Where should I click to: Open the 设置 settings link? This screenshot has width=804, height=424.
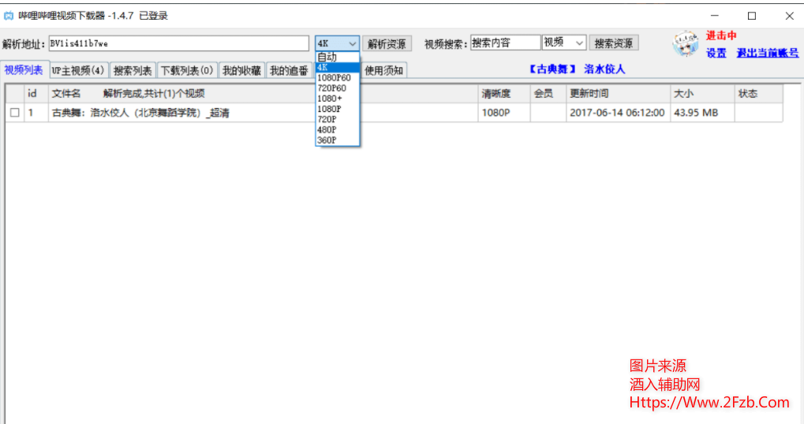coord(716,54)
